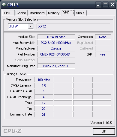Go to the Memory tab

[54, 13]
